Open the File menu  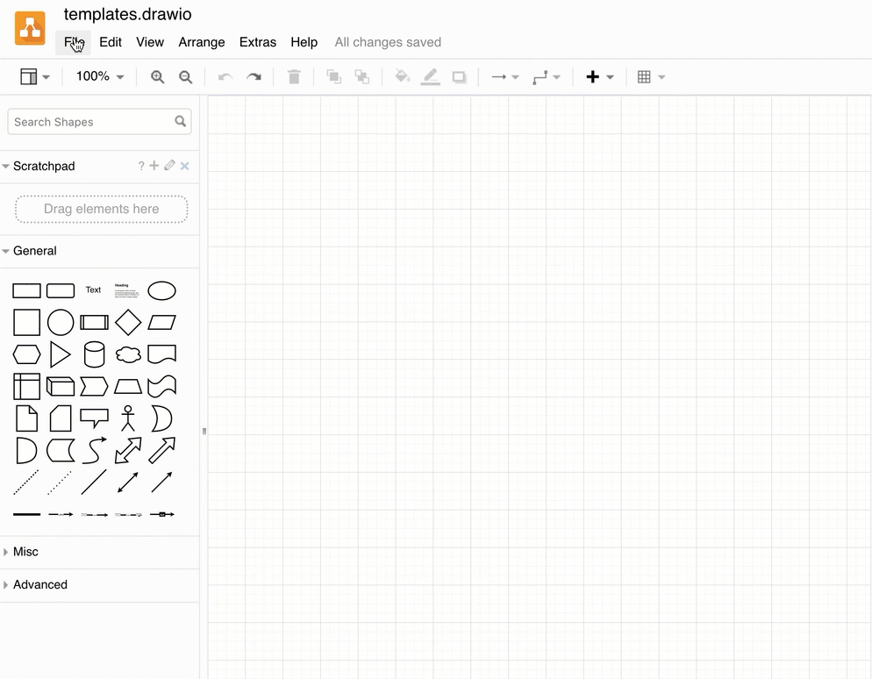74,42
